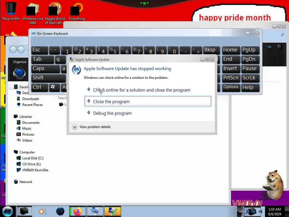This screenshot has height=217, width=289.
Task: Choose Debug the program option
Action: coord(148,113)
